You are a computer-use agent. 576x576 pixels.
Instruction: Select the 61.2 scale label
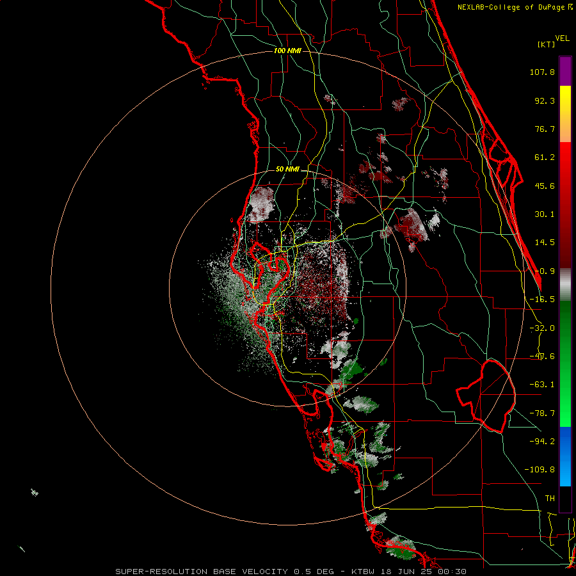545,157
